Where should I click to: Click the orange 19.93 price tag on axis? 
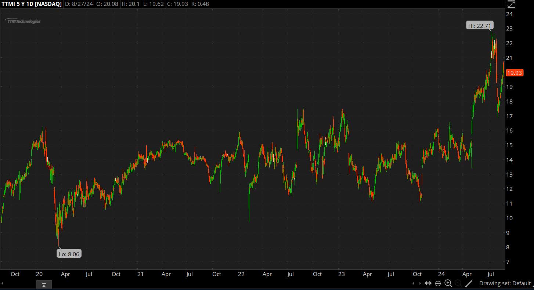pos(515,73)
